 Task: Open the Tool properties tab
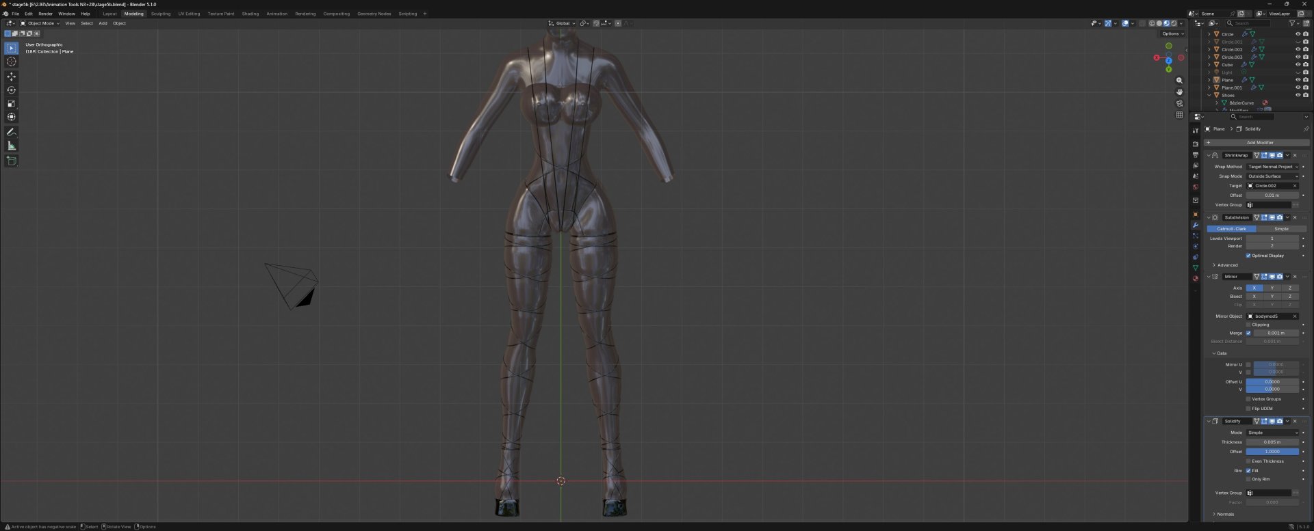(1196, 131)
